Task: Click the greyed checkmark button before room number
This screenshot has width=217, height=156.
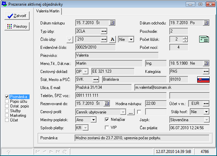Action: pos(70,40)
